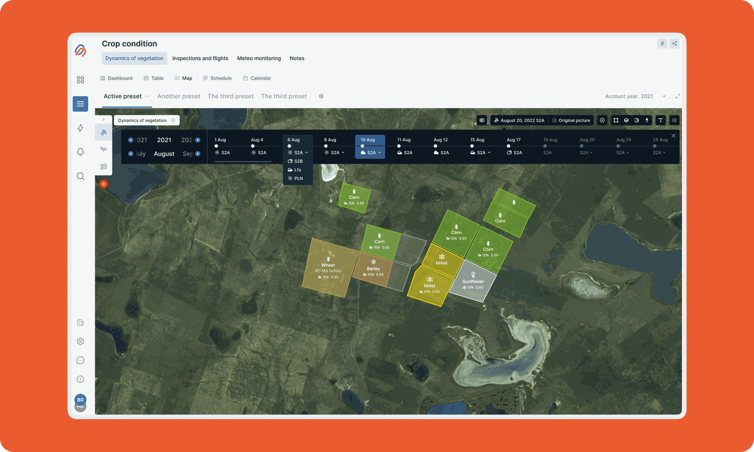Click the BR user avatar

pyautogui.click(x=80, y=400)
